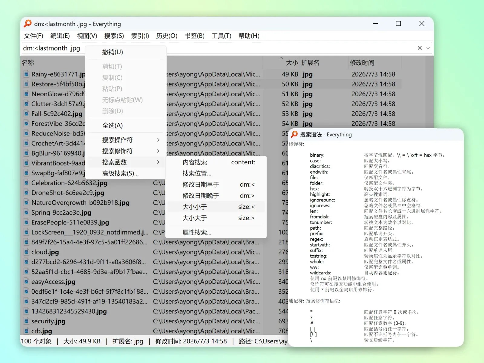Open the 搜索(S) menu
Image resolution: width=484 pixels, height=363 pixels.
pyautogui.click(x=114, y=36)
